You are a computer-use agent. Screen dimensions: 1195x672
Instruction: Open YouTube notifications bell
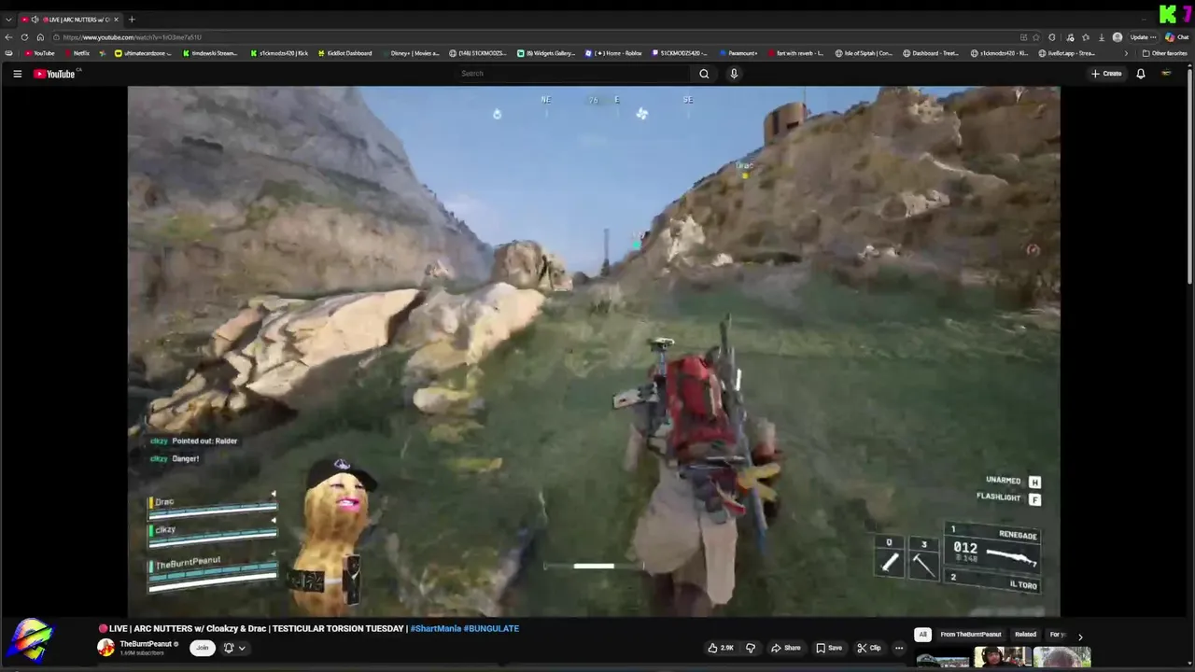(x=1140, y=74)
